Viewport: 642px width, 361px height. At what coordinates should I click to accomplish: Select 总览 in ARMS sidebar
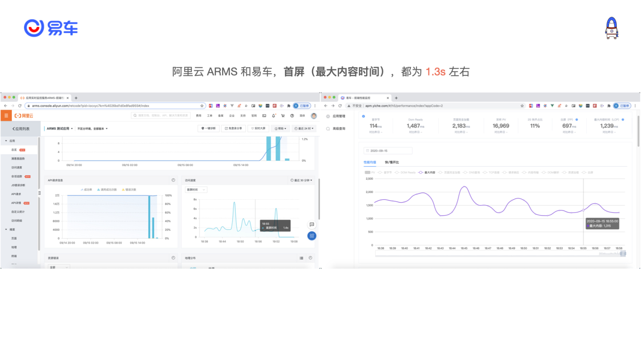click(18, 150)
